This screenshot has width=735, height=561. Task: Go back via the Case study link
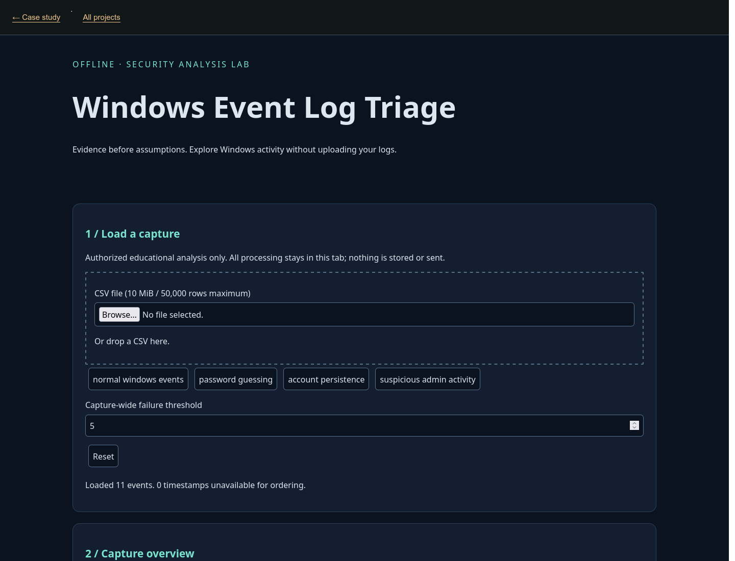point(36,17)
